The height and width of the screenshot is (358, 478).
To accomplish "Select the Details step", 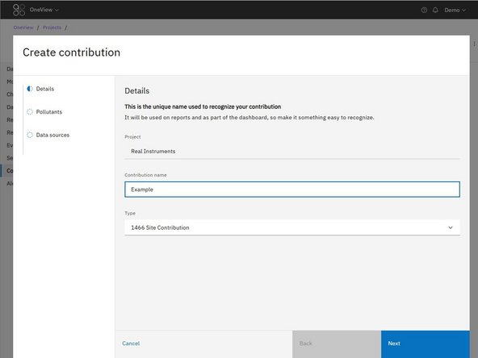I will (45, 89).
